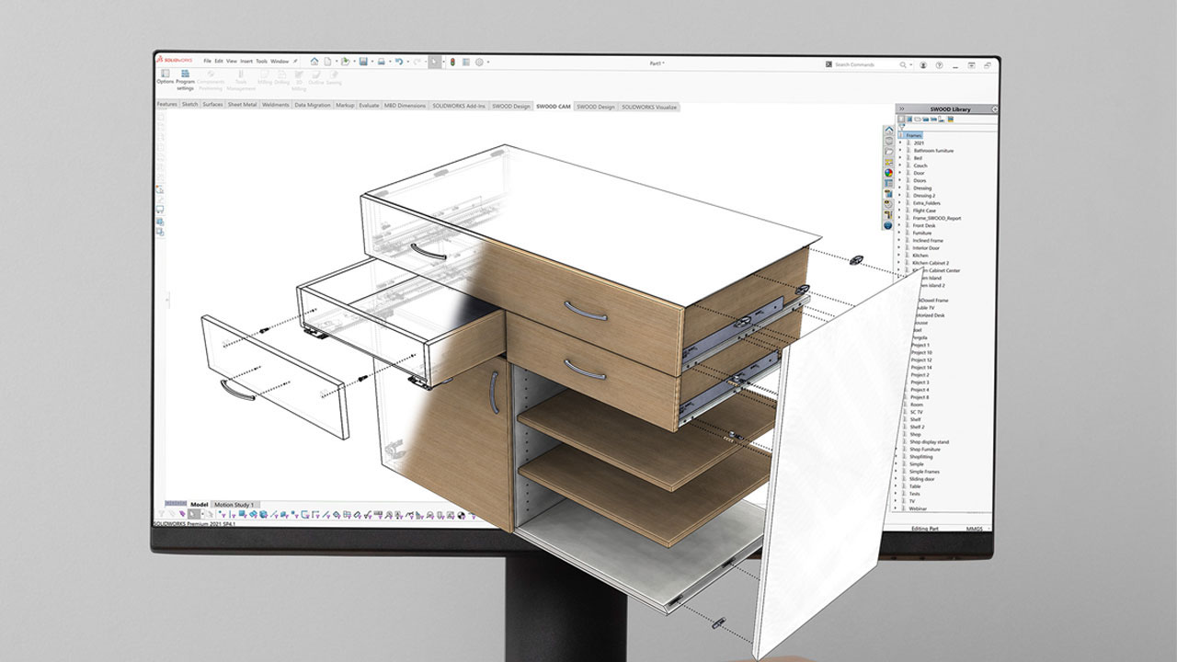Image resolution: width=1177 pixels, height=662 pixels.
Task: Click the Print icon in the top toolbar
Action: [381, 62]
